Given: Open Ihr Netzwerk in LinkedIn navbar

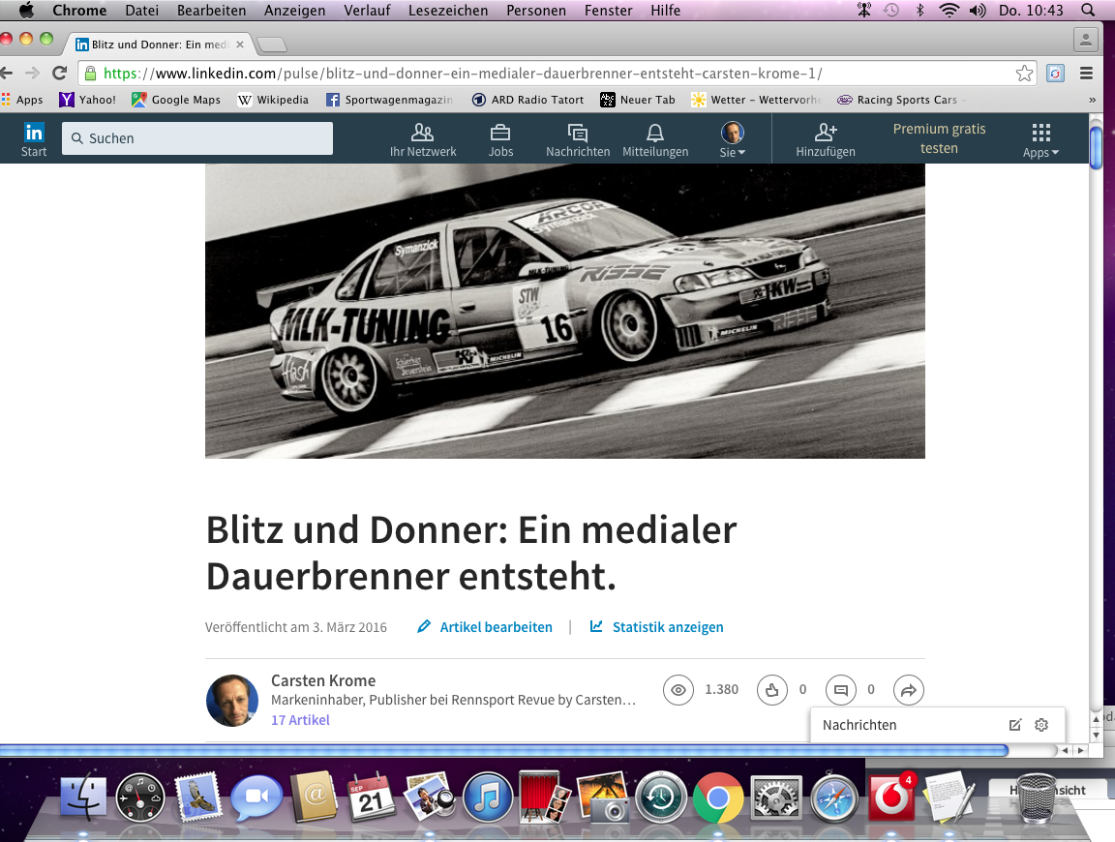Looking at the screenshot, I should 422,139.
